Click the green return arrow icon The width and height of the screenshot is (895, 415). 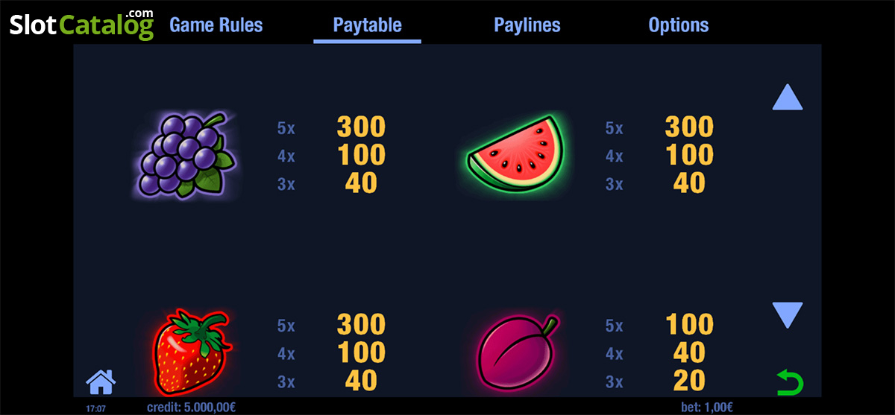(x=789, y=382)
